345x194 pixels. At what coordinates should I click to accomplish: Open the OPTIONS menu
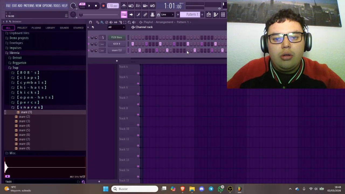click(x=47, y=6)
